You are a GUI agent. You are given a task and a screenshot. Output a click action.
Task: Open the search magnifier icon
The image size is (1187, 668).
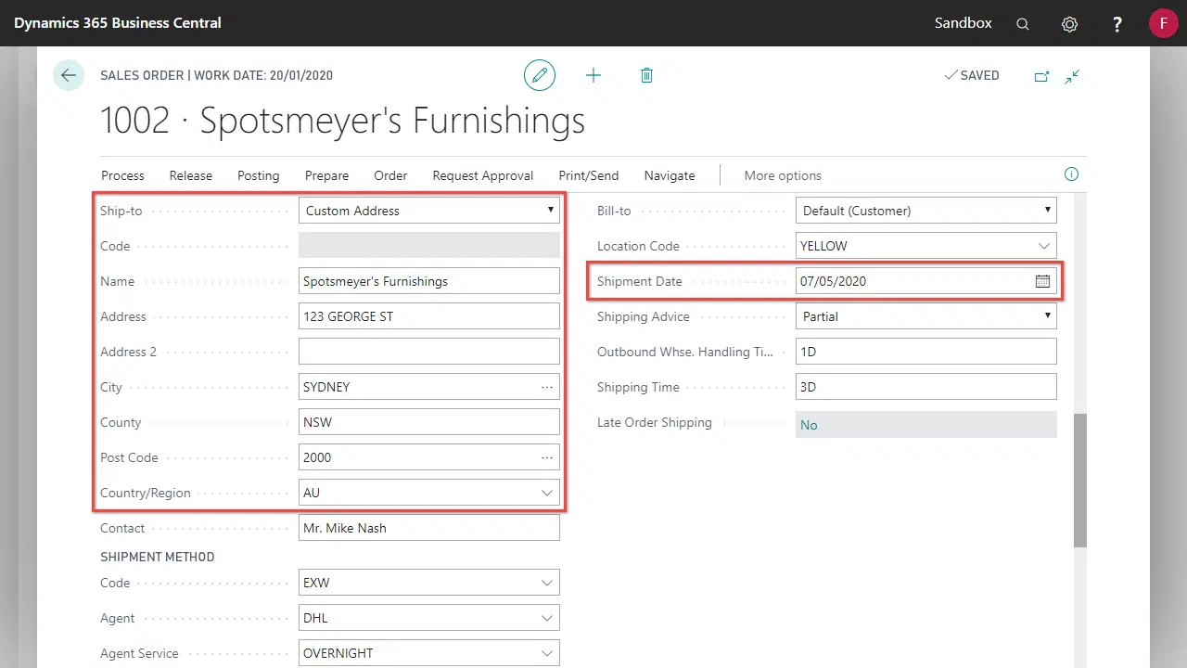pyautogui.click(x=1023, y=24)
